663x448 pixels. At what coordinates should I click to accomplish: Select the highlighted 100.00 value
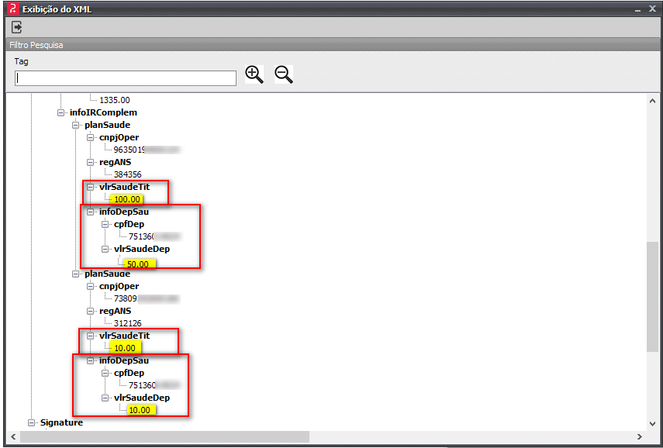pyautogui.click(x=127, y=199)
